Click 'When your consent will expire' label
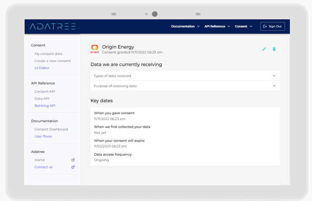The height and width of the screenshot is (201, 312). pos(119,141)
